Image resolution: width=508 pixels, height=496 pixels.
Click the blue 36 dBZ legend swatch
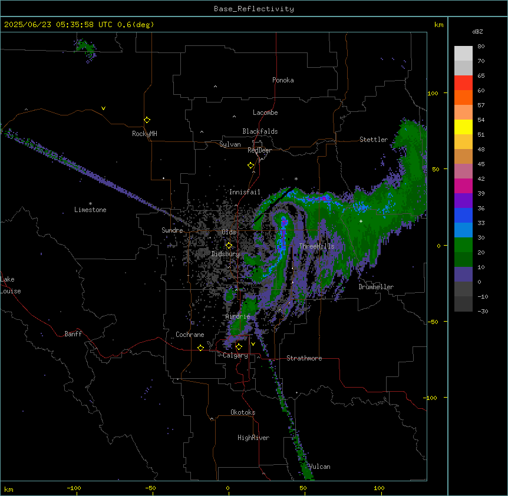click(x=463, y=215)
